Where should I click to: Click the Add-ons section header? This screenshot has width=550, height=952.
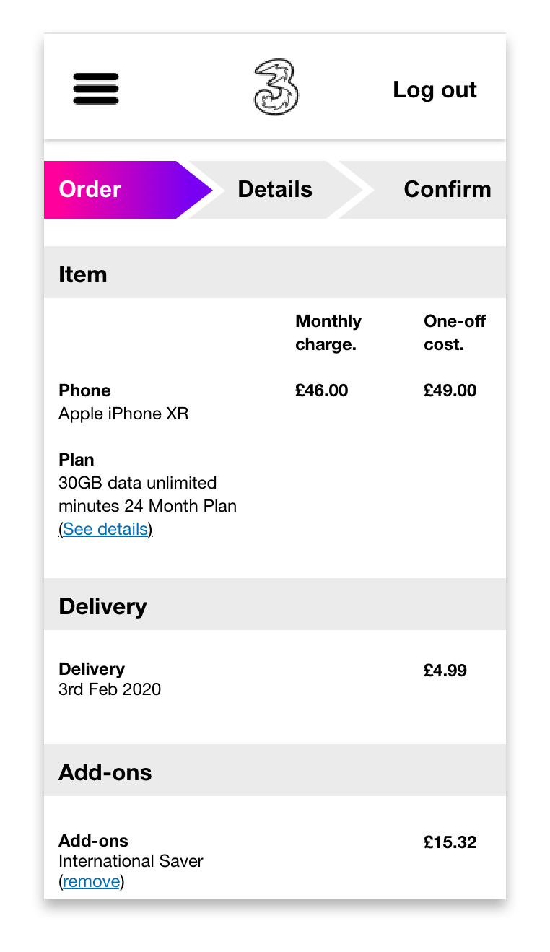105,772
